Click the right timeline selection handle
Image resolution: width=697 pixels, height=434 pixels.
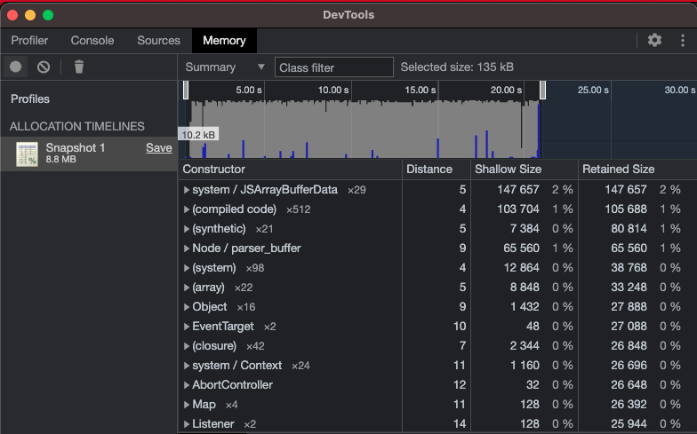(x=542, y=91)
